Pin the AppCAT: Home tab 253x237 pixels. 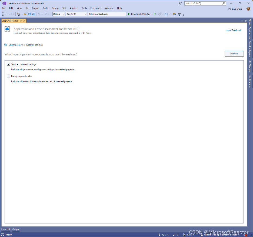(x=21, y=21)
